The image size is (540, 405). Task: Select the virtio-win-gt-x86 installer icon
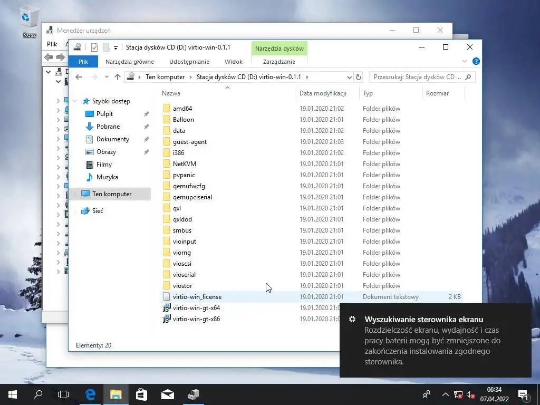167,319
